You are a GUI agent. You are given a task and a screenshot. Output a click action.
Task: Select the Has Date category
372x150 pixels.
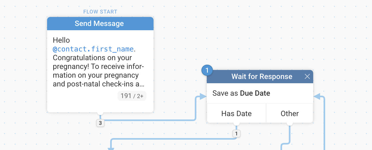pos(236,113)
